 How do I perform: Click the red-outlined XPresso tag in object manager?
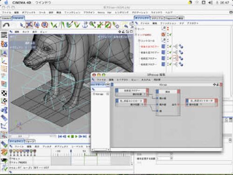pos(176,58)
